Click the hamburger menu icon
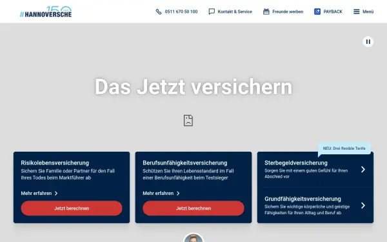Image resolution: width=387 pixels, height=242 pixels. click(x=357, y=12)
